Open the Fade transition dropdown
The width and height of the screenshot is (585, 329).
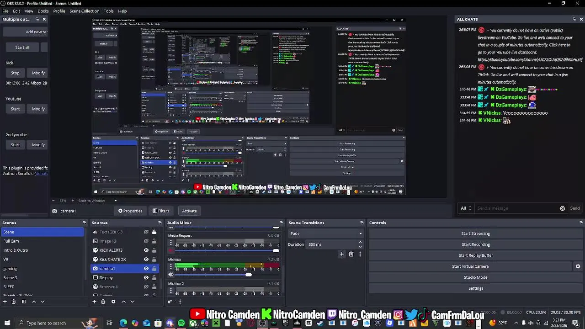pyautogui.click(x=326, y=233)
